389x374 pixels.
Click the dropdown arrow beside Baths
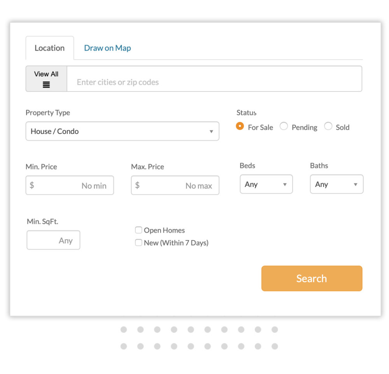coord(355,184)
